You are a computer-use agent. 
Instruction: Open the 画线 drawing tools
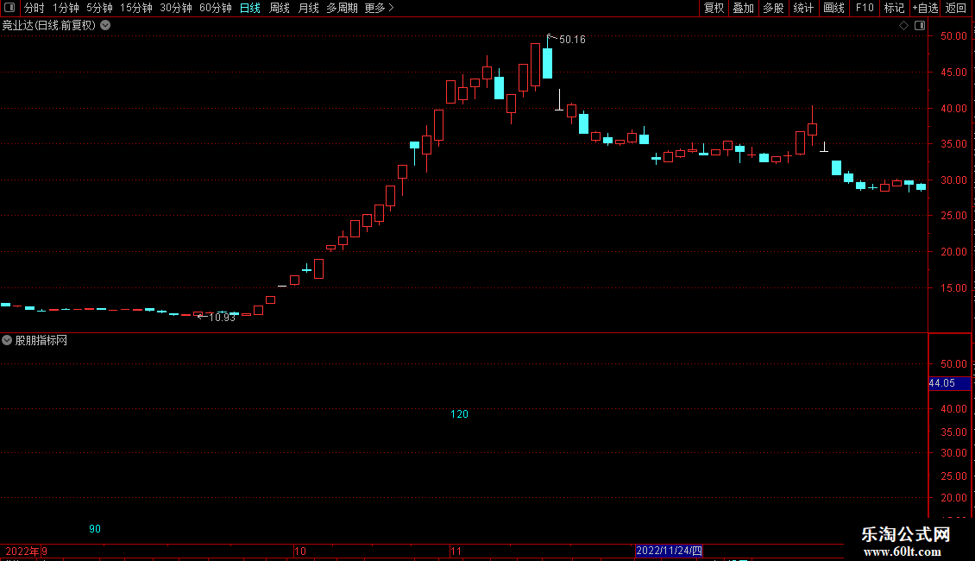tap(833, 8)
